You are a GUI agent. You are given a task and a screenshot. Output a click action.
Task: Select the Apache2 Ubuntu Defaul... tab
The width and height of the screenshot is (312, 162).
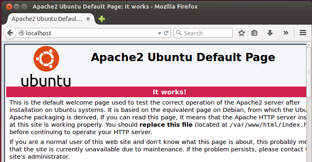51,19
